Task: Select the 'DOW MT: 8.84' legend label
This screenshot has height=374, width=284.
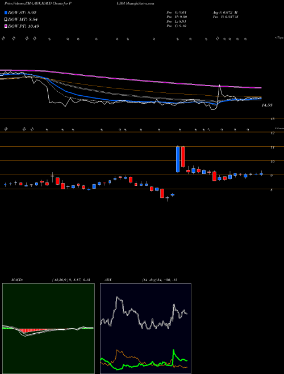Action: [x=23, y=20]
